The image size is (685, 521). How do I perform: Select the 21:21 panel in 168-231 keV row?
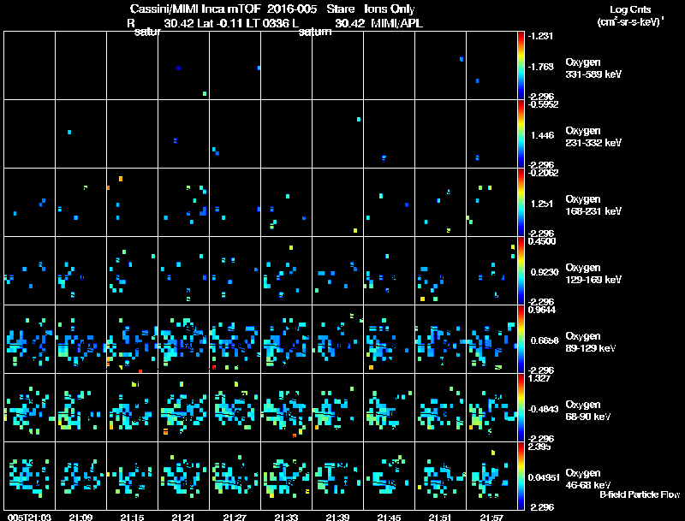point(183,202)
